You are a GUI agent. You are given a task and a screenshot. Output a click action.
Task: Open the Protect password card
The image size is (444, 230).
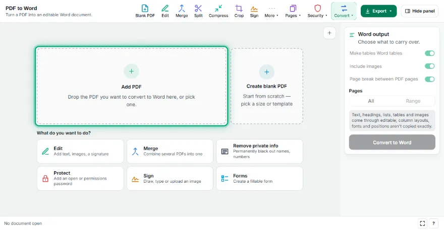click(80, 178)
